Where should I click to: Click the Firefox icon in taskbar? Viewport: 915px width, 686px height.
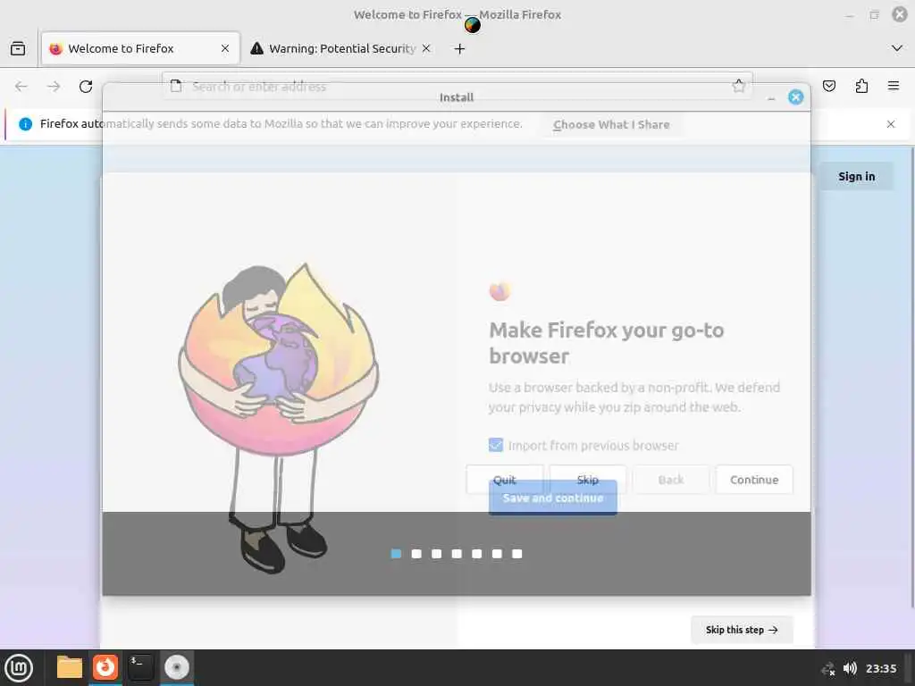[105, 667]
